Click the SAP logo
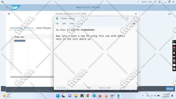Viewport: 176px width, 99px height. [16, 7]
